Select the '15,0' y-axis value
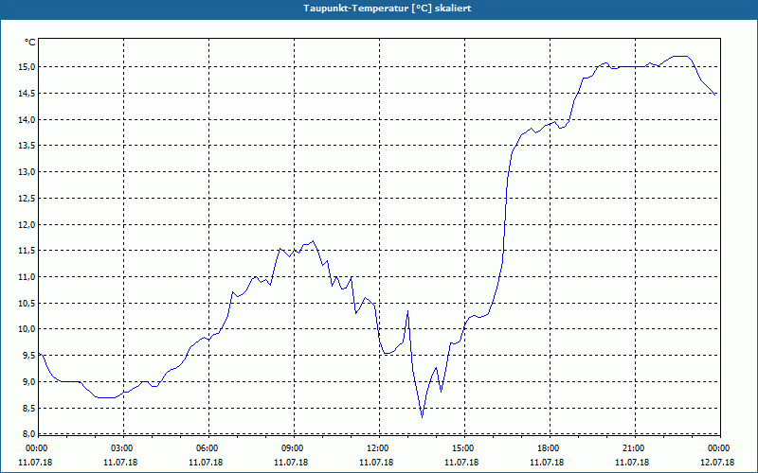This screenshot has height=473, width=758. click(x=27, y=66)
